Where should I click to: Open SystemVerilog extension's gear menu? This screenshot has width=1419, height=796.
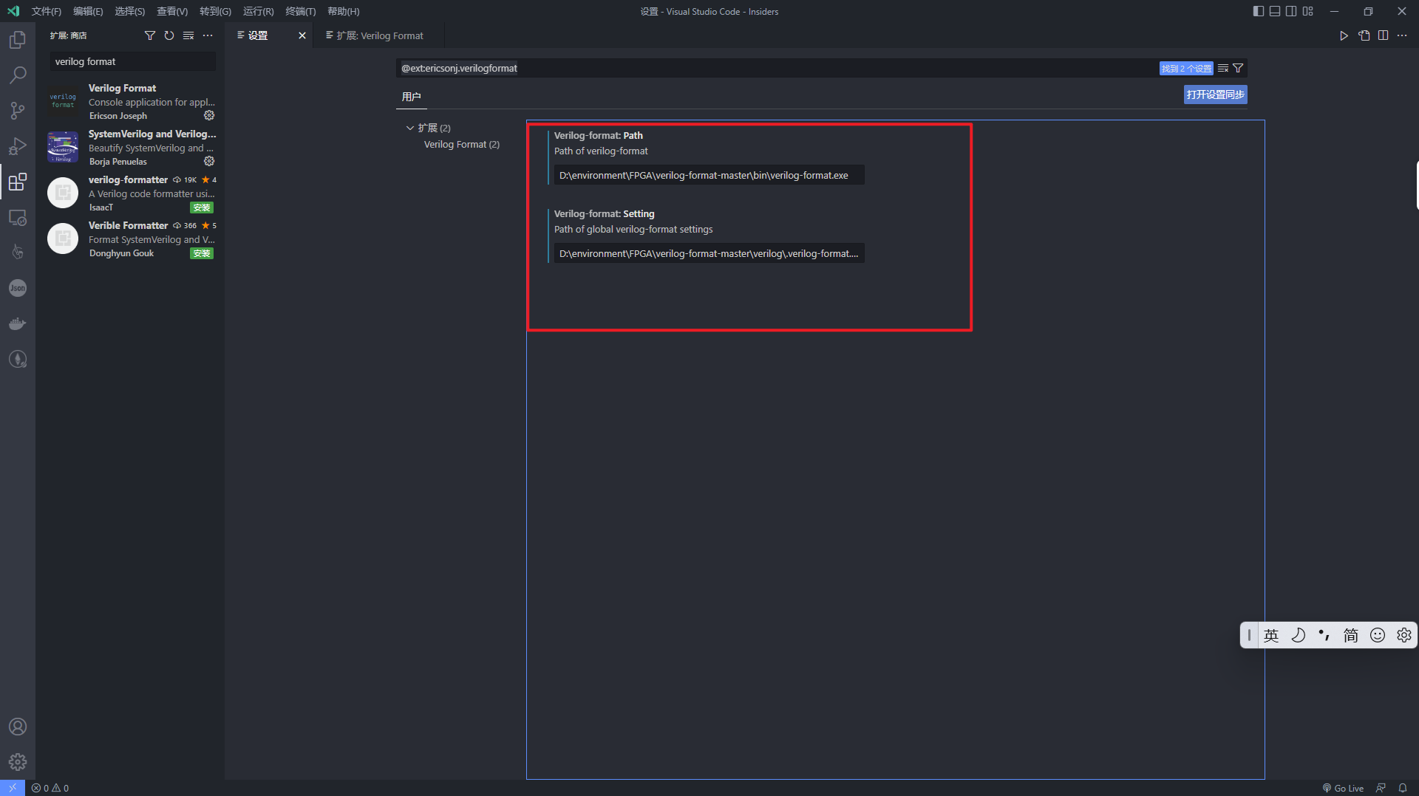point(209,162)
